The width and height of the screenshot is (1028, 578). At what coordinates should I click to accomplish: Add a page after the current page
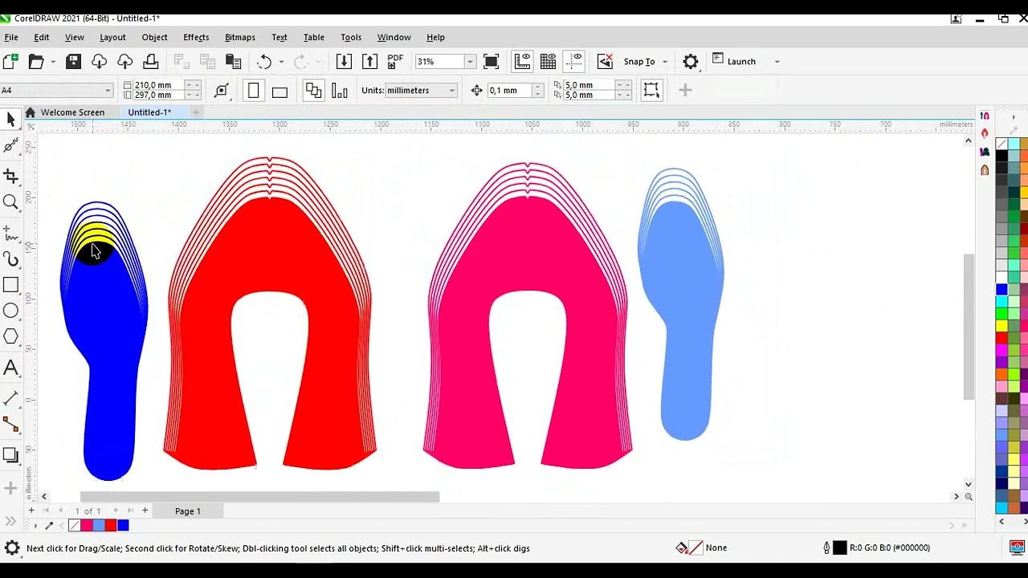(145, 511)
